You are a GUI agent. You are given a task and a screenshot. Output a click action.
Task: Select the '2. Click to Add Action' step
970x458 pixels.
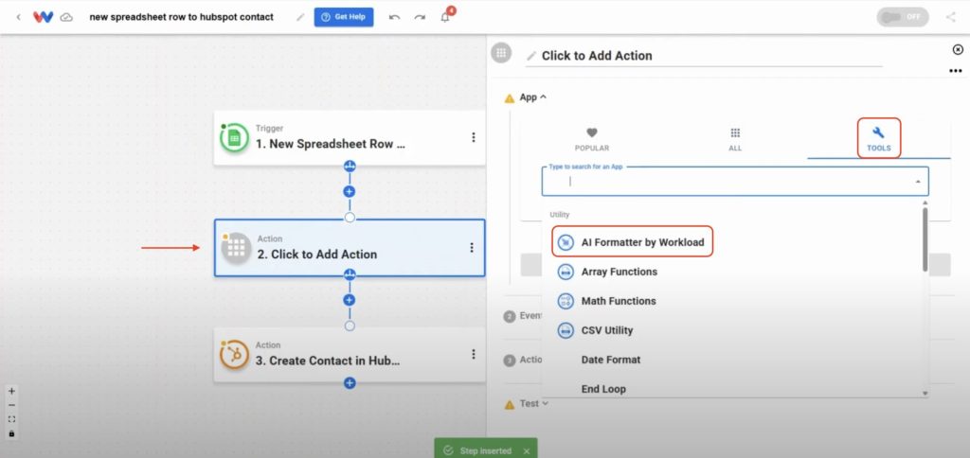pyautogui.click(x=350, y=247)
